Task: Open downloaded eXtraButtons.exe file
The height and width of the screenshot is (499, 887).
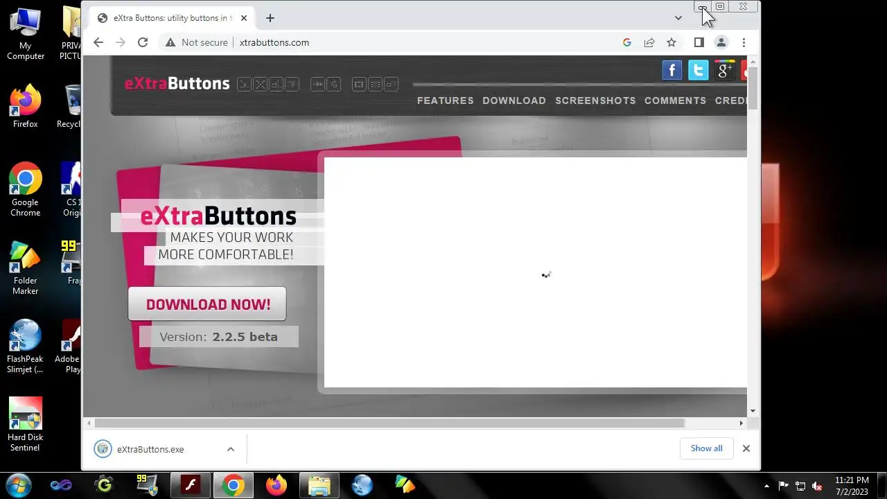Action: tap(150, 449)
